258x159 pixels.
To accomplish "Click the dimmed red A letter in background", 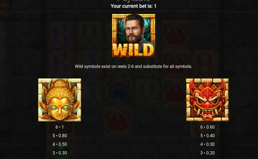I will coord(205,65).
